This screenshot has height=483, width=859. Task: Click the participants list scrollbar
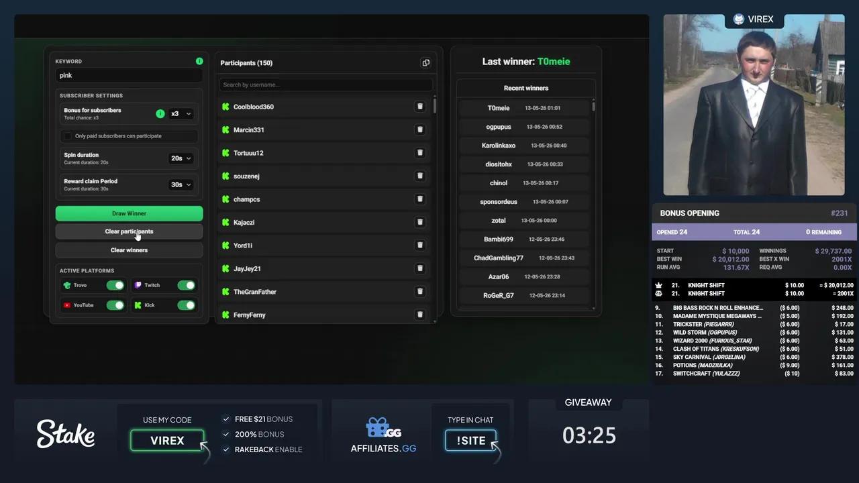point(435,105)
